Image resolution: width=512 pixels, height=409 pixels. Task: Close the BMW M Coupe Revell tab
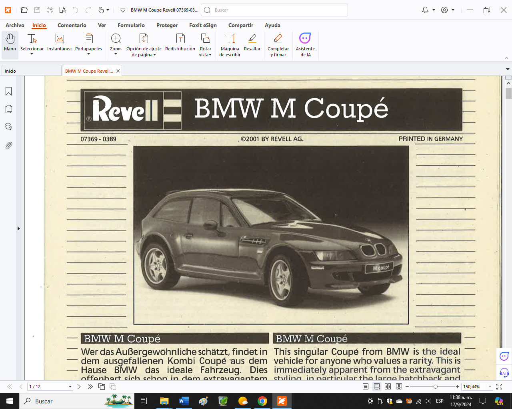[118, 71]
